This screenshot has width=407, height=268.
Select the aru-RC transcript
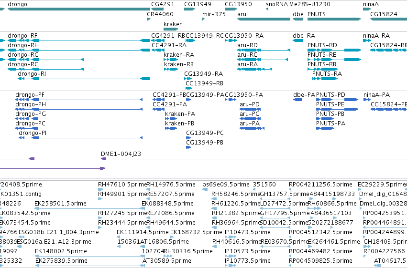point(263,60)
